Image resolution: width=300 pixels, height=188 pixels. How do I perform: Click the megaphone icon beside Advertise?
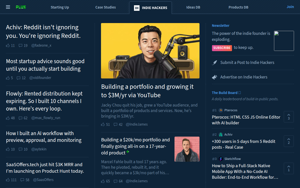click(214, 77)
